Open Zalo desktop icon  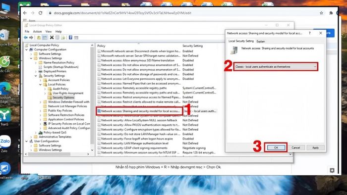tap(5, 144)
